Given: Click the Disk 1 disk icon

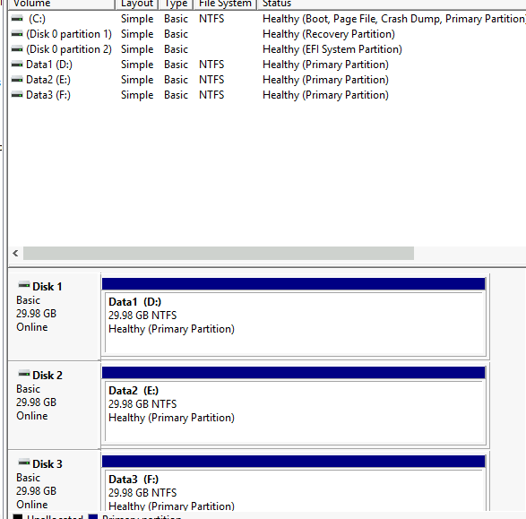Looking at the screenshot, I should pyautogui.click(x=24, y=286).
